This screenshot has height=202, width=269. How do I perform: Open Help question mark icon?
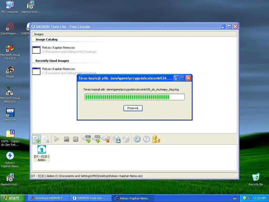coord(146,139)
